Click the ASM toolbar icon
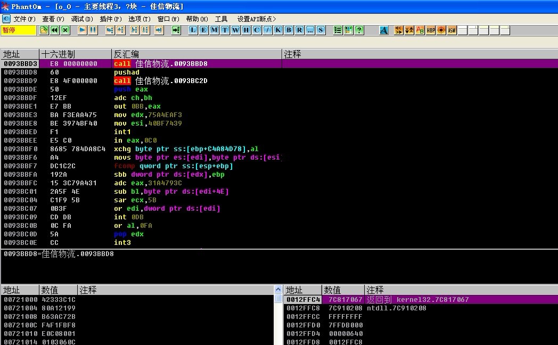Image resolution: width=558 pixels, height=345 pixels. [452, 30]
